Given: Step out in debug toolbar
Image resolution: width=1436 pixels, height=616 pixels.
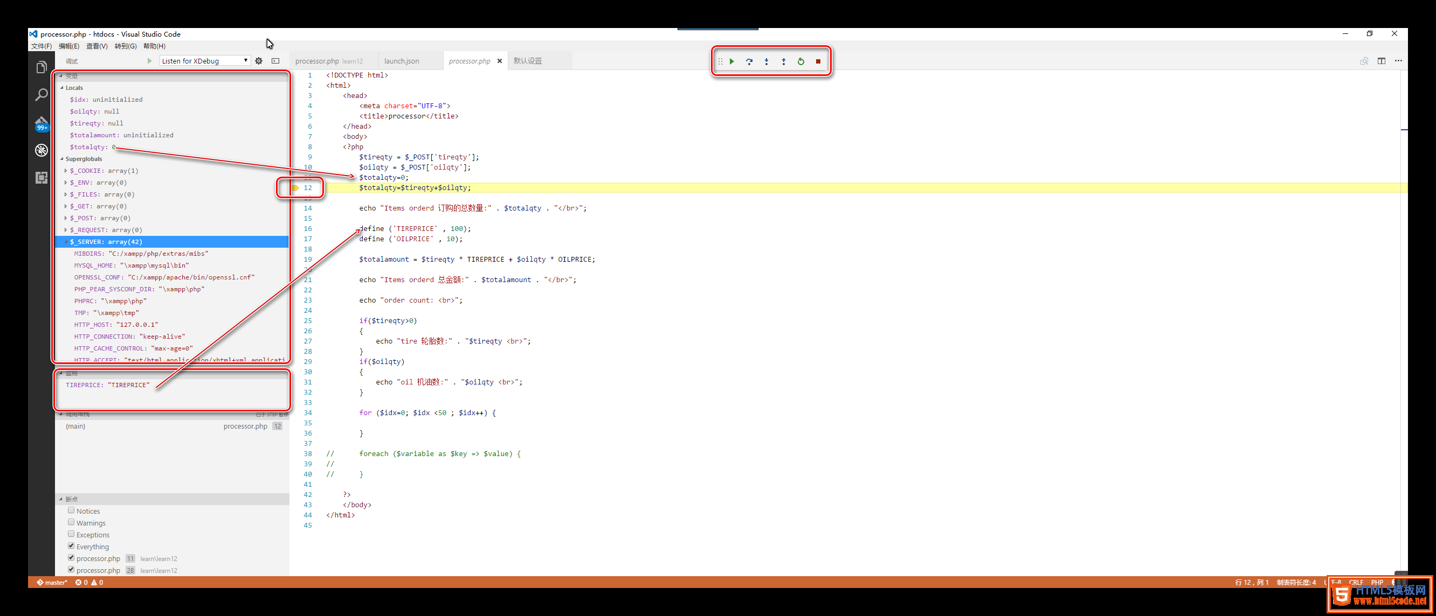Looking at the screenshot, I should (x=784, y=61).
